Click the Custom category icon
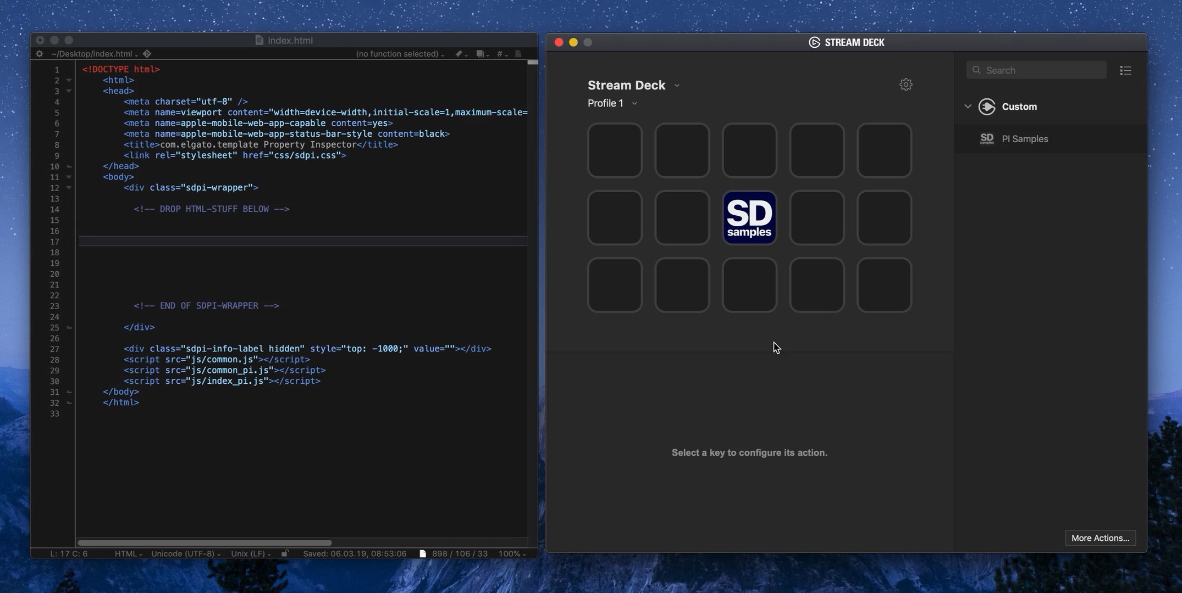 click(x=987, y=107)
